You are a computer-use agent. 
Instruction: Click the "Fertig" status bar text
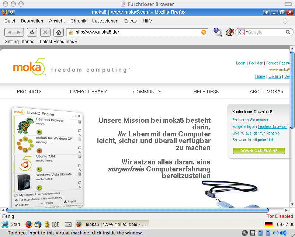(8, 216)
